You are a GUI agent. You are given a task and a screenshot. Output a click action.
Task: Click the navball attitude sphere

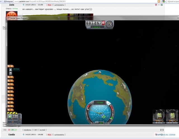coord(100,113)
